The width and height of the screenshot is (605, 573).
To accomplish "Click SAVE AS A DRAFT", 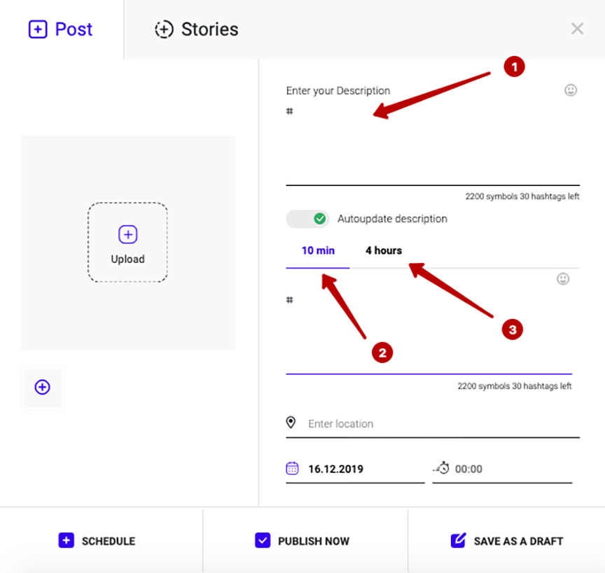I will (506, 541).
